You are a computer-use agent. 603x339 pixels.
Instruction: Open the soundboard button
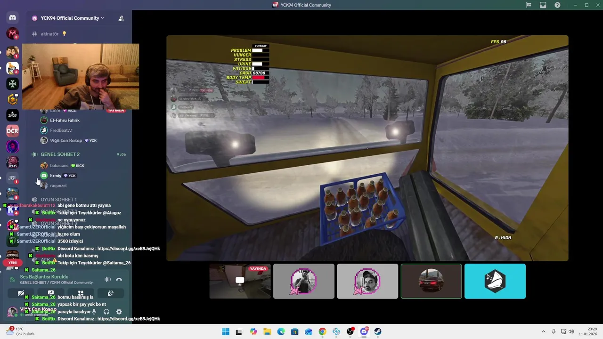110,293
